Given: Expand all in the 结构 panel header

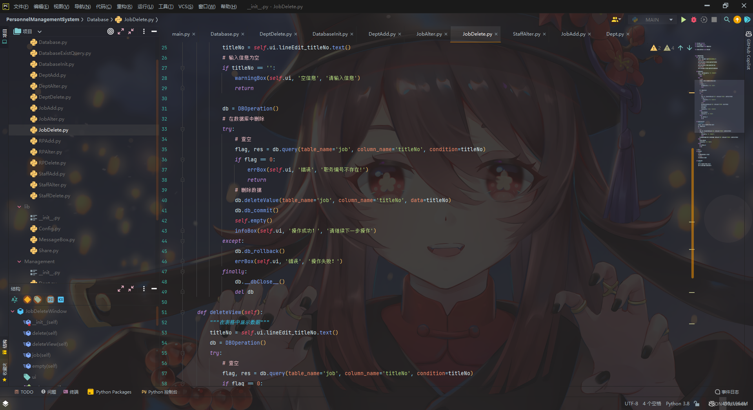Looking at the screenshot, I should click(121, 289).
